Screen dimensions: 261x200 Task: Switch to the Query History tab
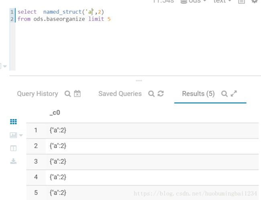point(37,94)
